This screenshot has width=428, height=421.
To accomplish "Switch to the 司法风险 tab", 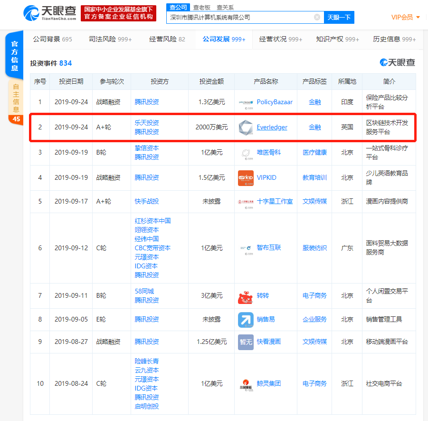I will tap(110, 39).
